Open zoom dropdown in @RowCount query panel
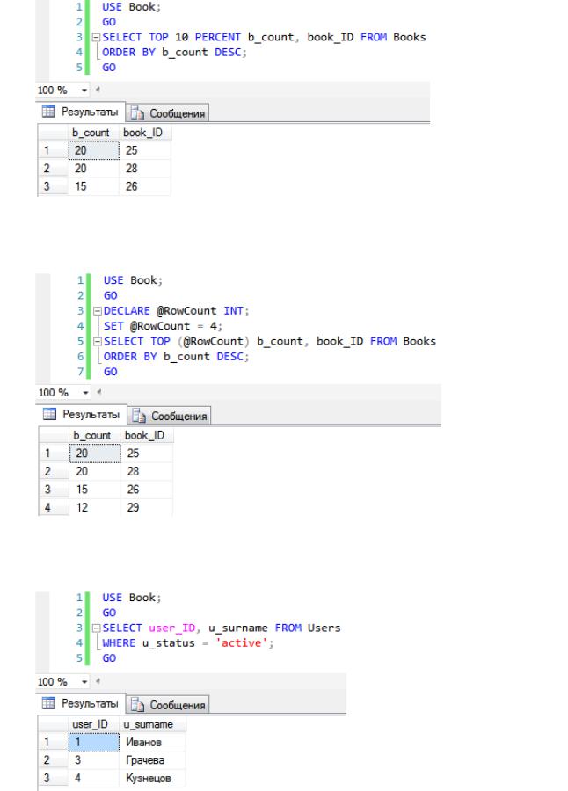This screenshot has width=568, height=791. pos(85,393)
